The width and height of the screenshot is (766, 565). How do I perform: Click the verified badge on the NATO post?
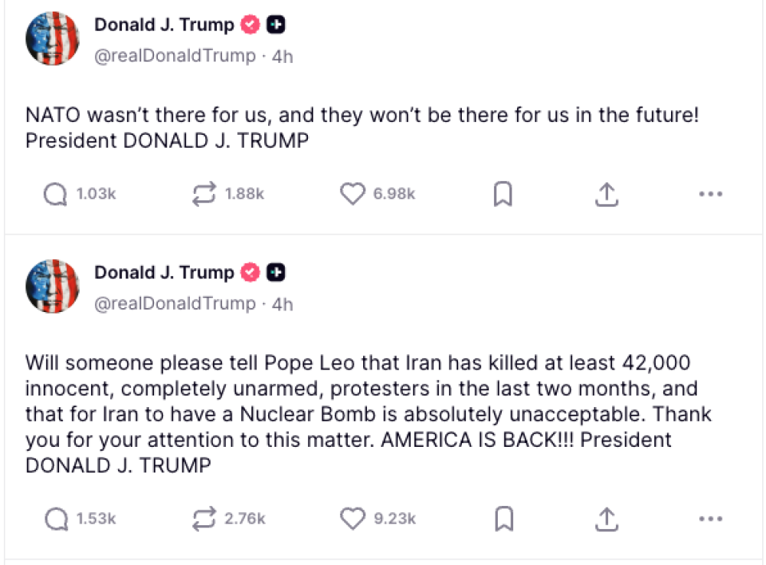(x=250, y=25)
